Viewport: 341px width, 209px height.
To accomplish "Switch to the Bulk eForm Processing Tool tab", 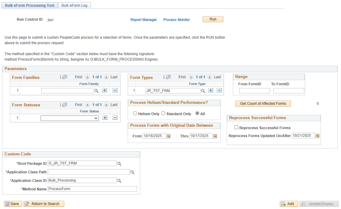I will pos(29,5).
